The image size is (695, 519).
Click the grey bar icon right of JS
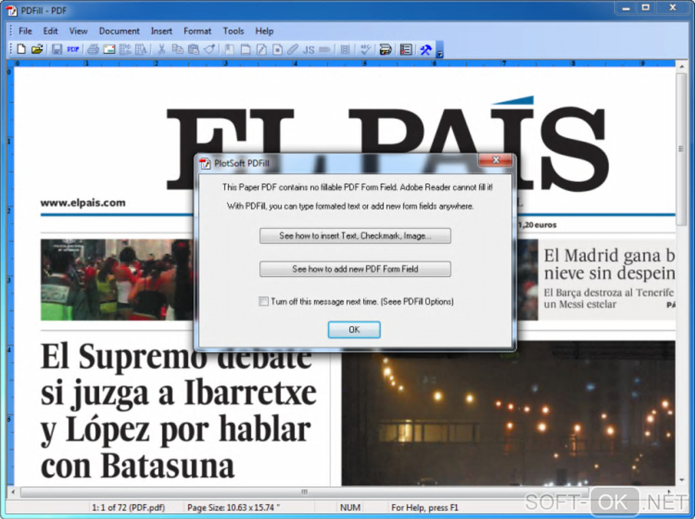[x=324, y=49]
